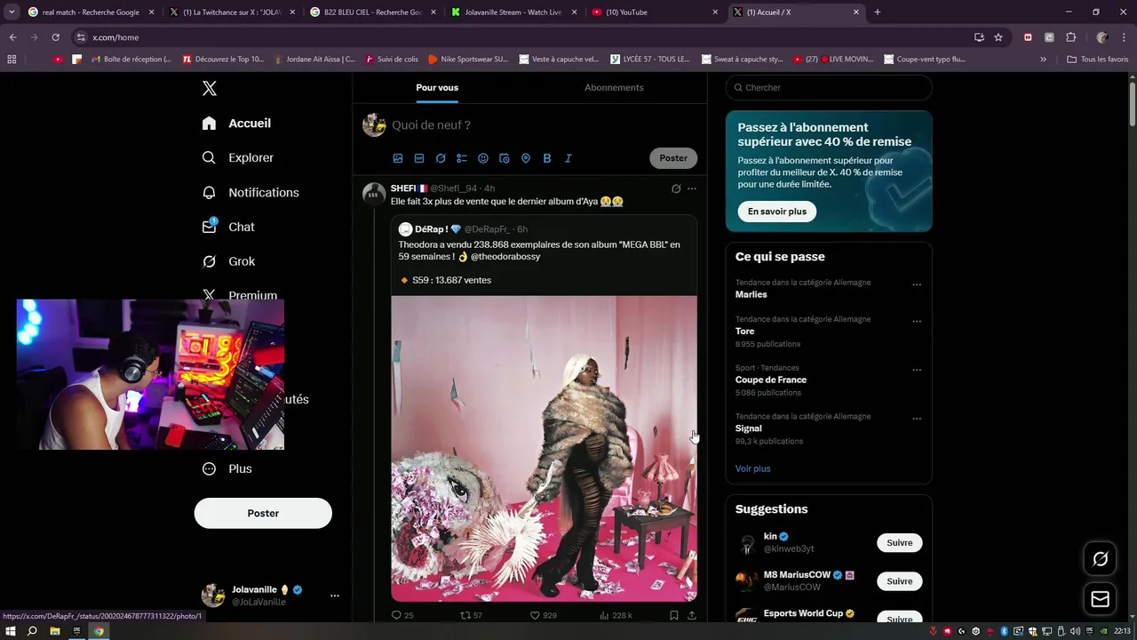Click En savoir plus button

coord(777,212)
